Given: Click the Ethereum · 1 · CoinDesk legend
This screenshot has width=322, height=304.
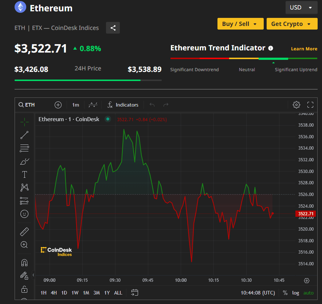Looking at the screenshot, I should (69, 119).
